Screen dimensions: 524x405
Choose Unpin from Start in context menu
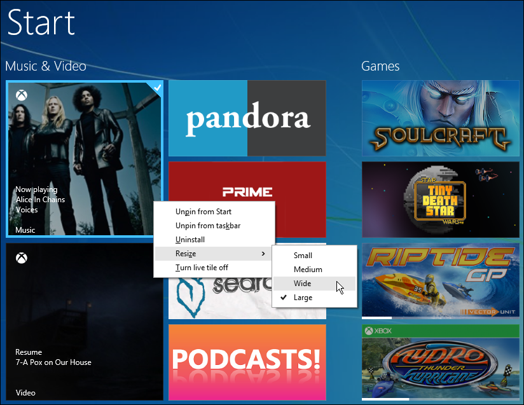214,212
